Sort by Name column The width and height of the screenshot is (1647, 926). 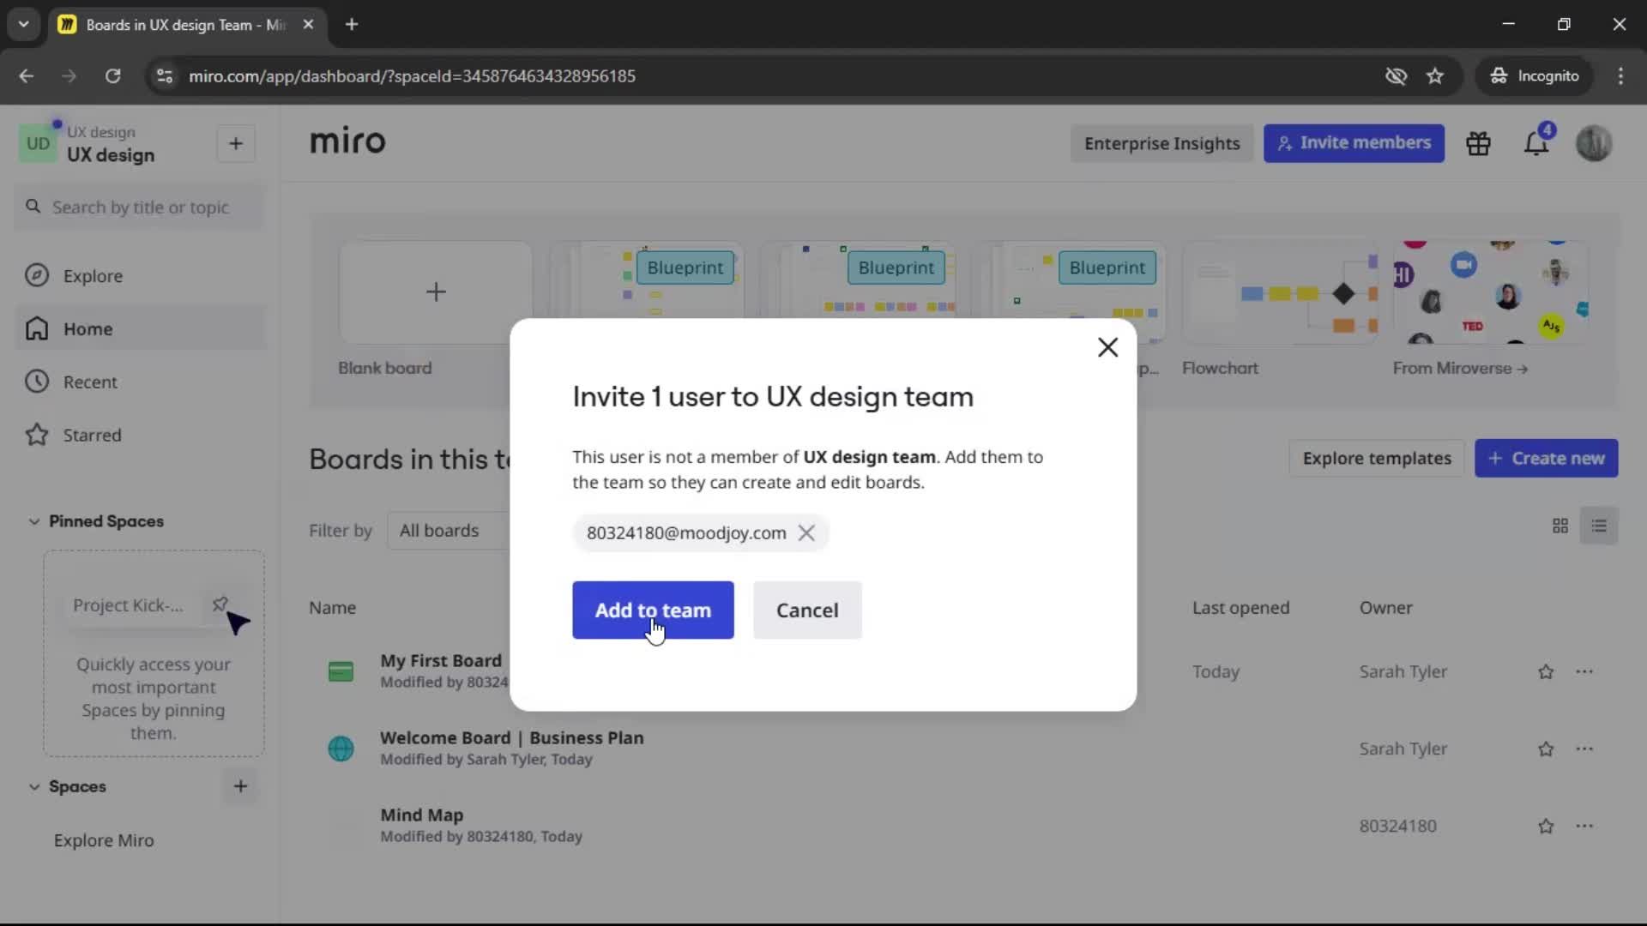pyautogui.click(x=332, y=607)
